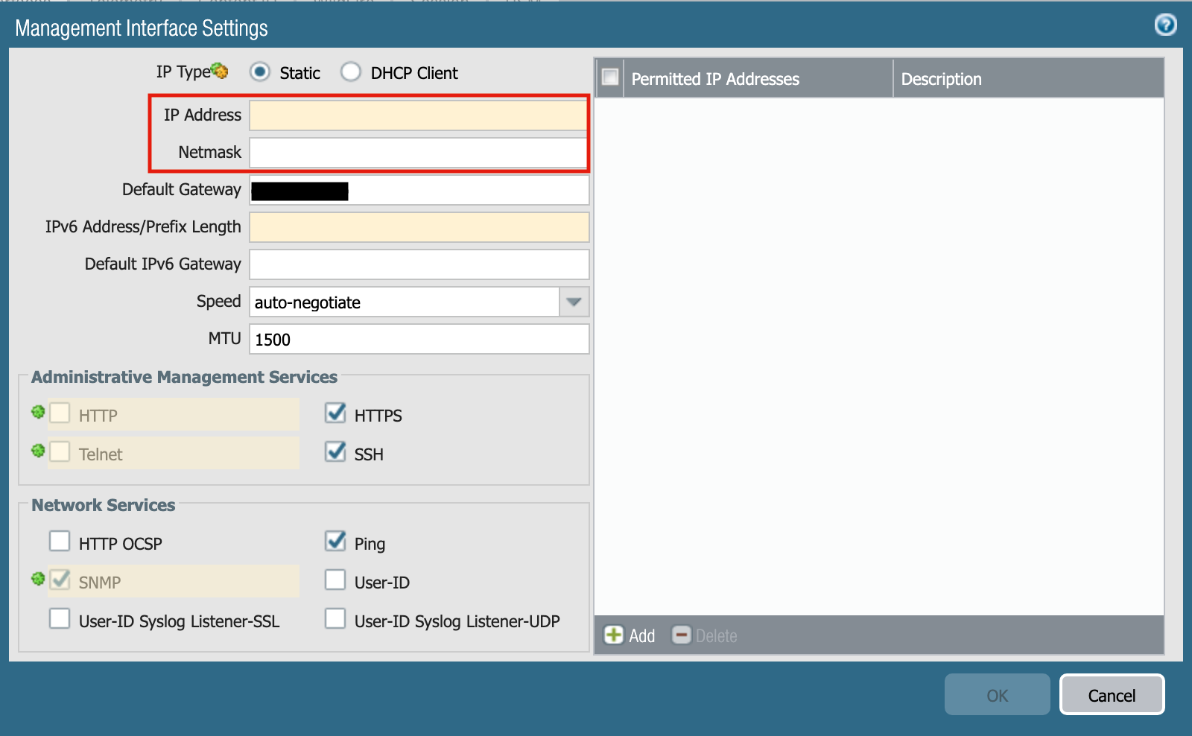1192x736 pixels.
Task: Enable the HTTP OCSP checkbox
Action: click(60, 541)
